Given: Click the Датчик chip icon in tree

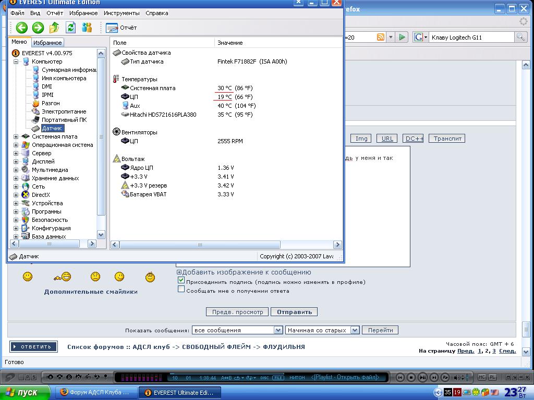Looking at the screenshot, I should point(36,128).
